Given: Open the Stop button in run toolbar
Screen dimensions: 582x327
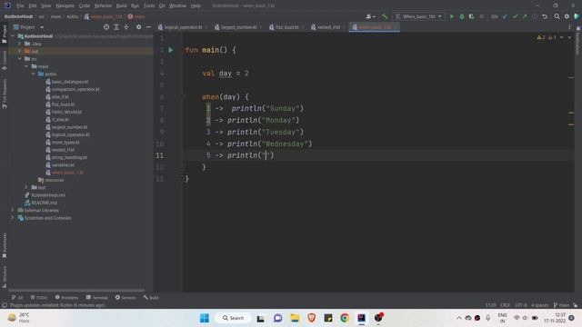Looking at the screenshot, I should coord(481,16).
